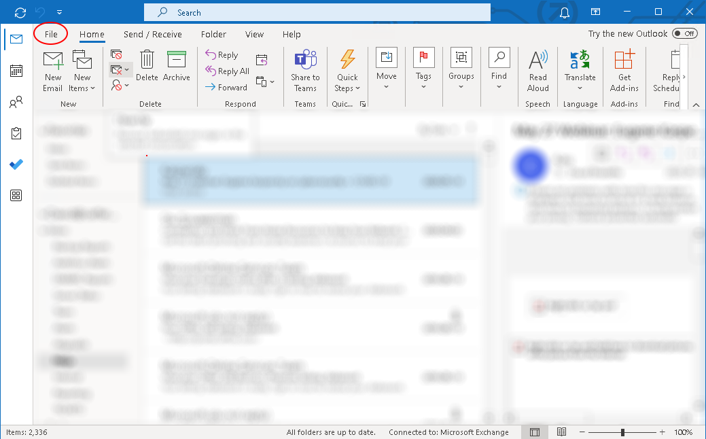Click the Forward button

point(226,88)
